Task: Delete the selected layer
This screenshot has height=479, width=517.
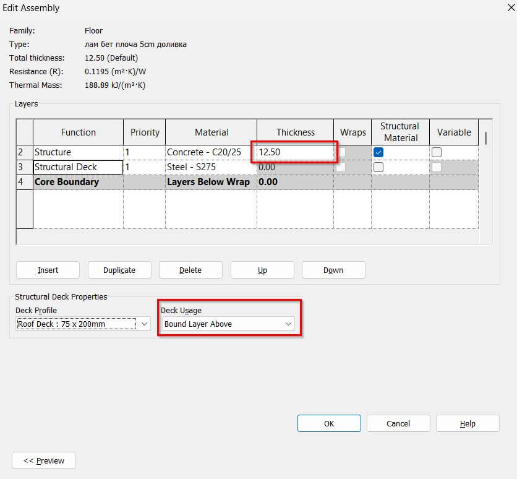Action: [x=190, y=270]
